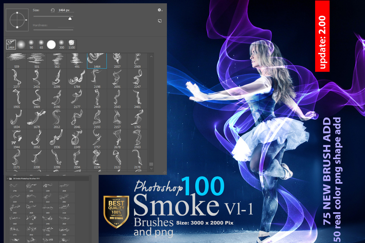Pick smoke brush 1989
This screenshot has width=365, height=243.
coord(36,99)
